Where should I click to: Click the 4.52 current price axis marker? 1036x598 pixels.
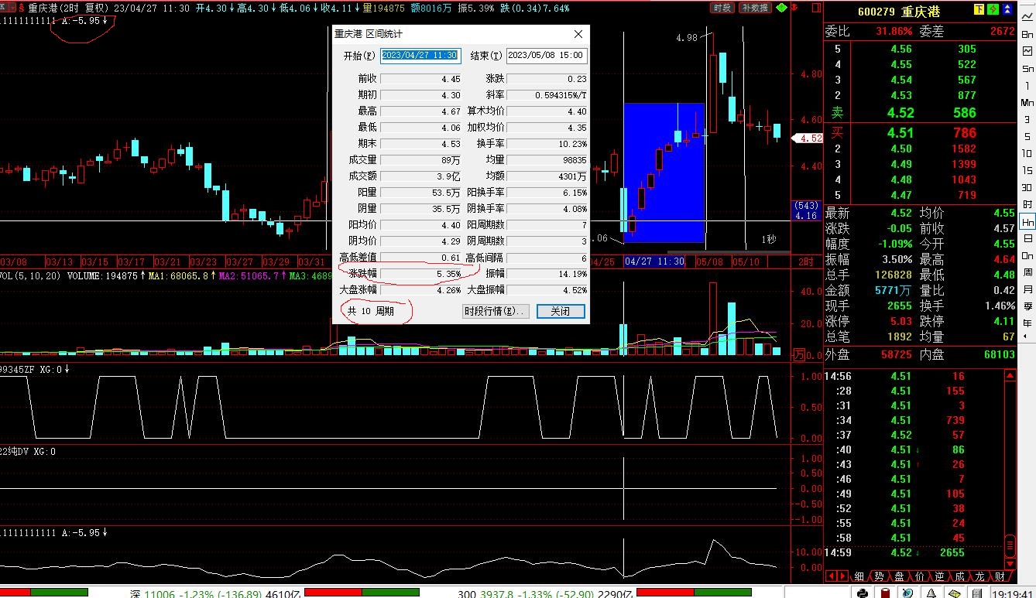[x=808, y=138]
